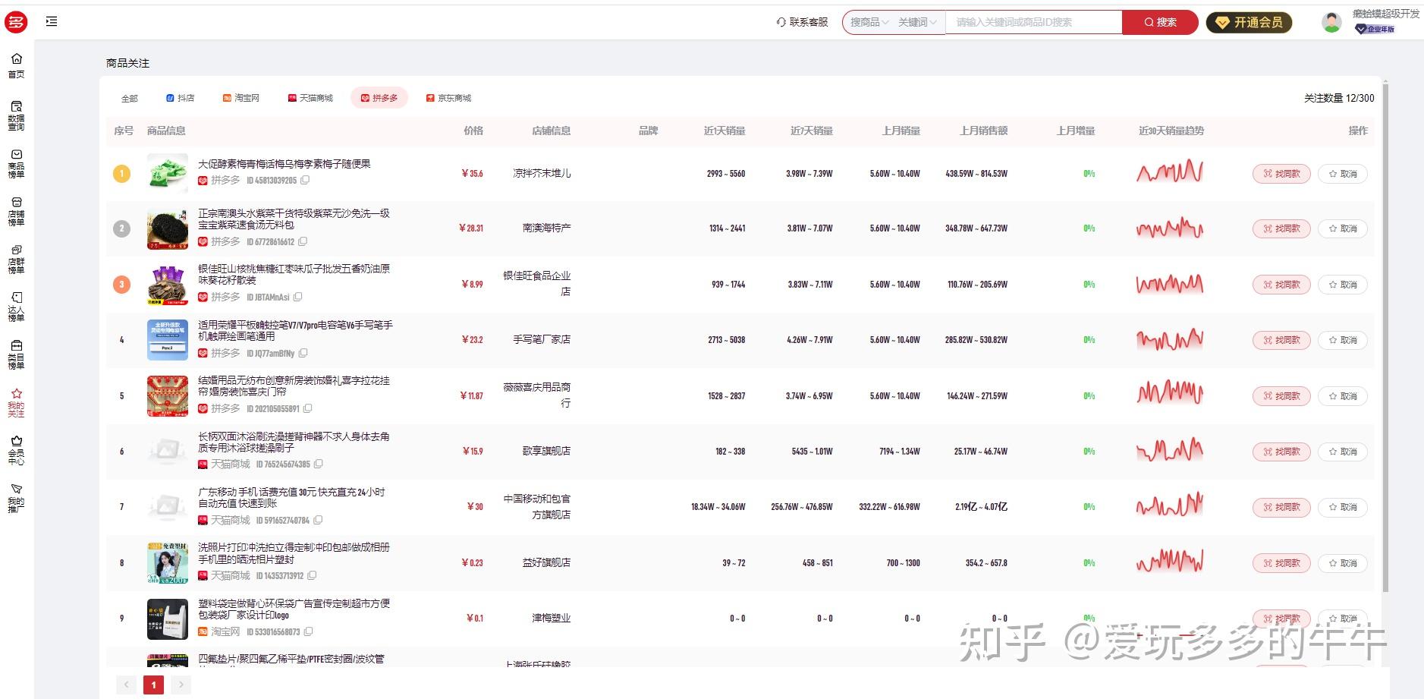Copy the product ID 45813039205

[x=305, y=181]
